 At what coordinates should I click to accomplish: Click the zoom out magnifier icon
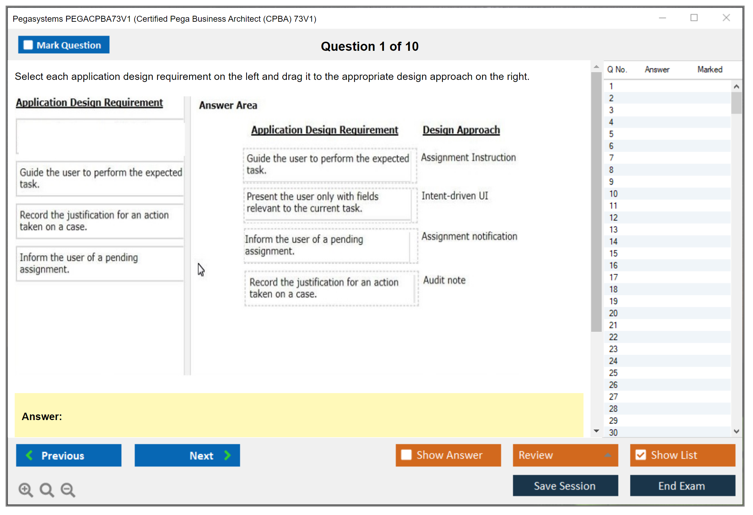point(68,489)
